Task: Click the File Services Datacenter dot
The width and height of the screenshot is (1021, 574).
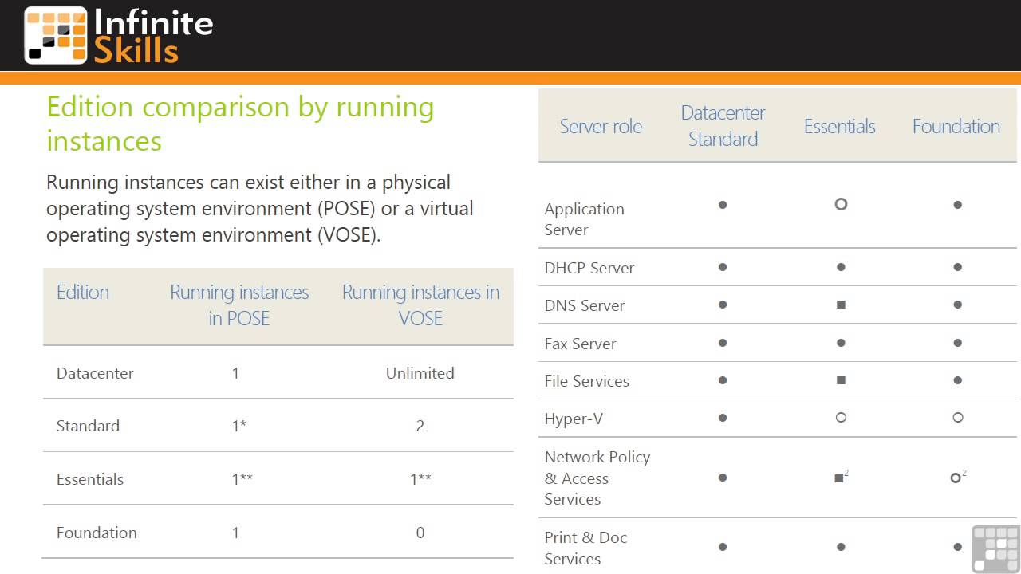Action: [x=723, y=380]
